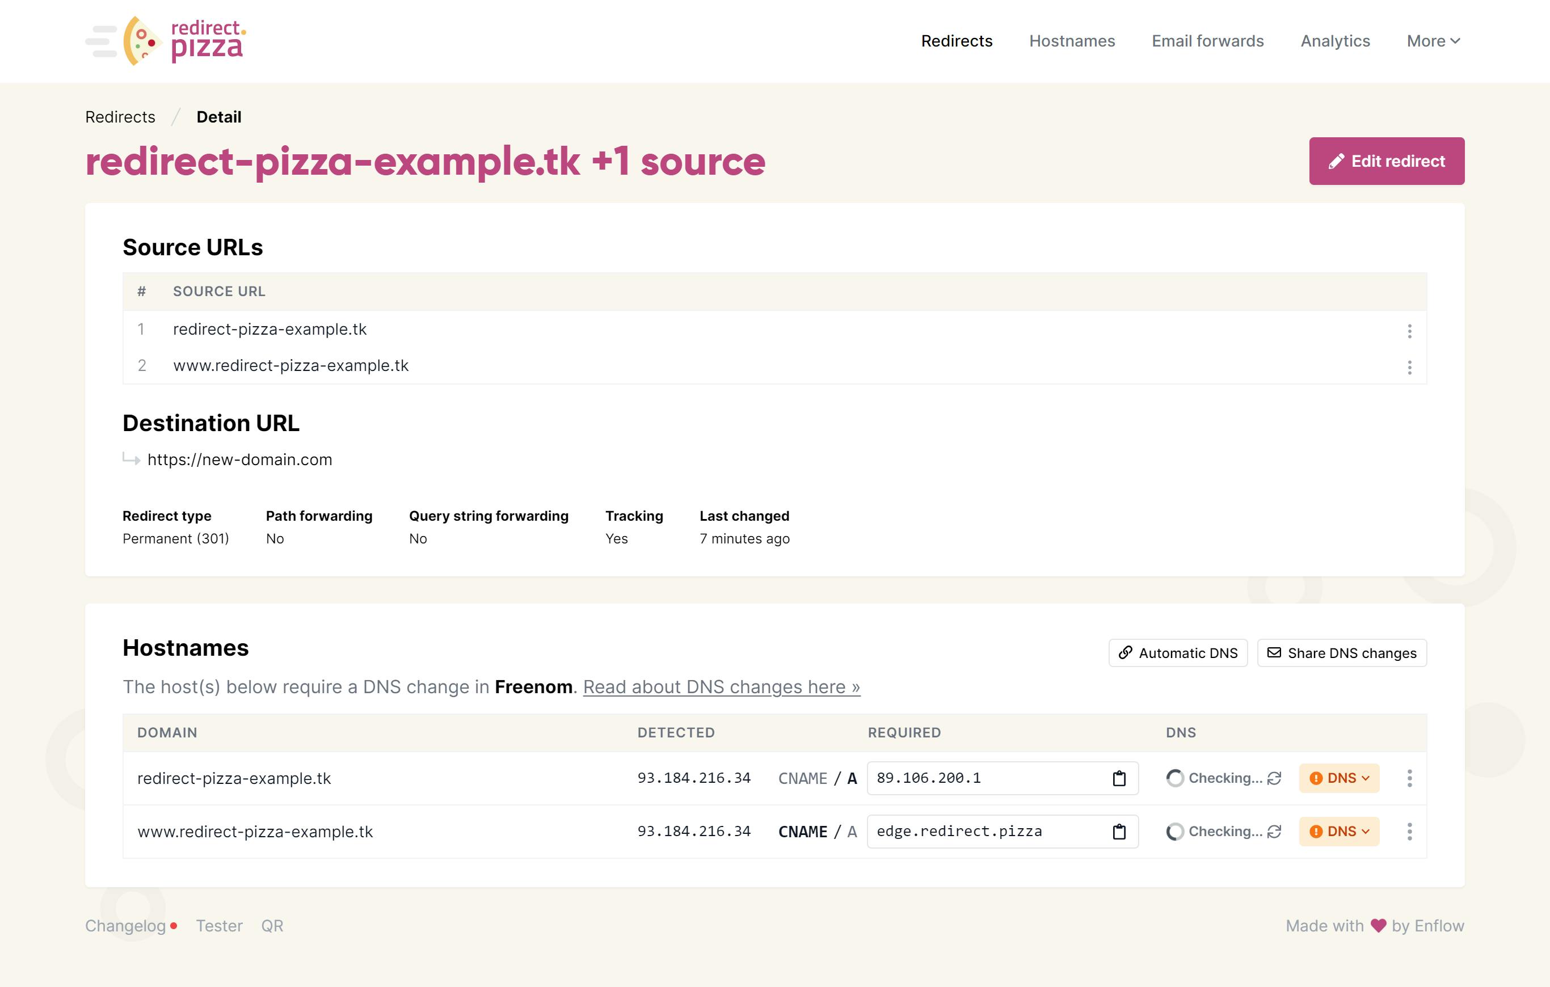The width and height of the screenshot is (1550, 987).
Task: Expand DNS status dropdown for www hostname
Action: [x=1339, y=832]
